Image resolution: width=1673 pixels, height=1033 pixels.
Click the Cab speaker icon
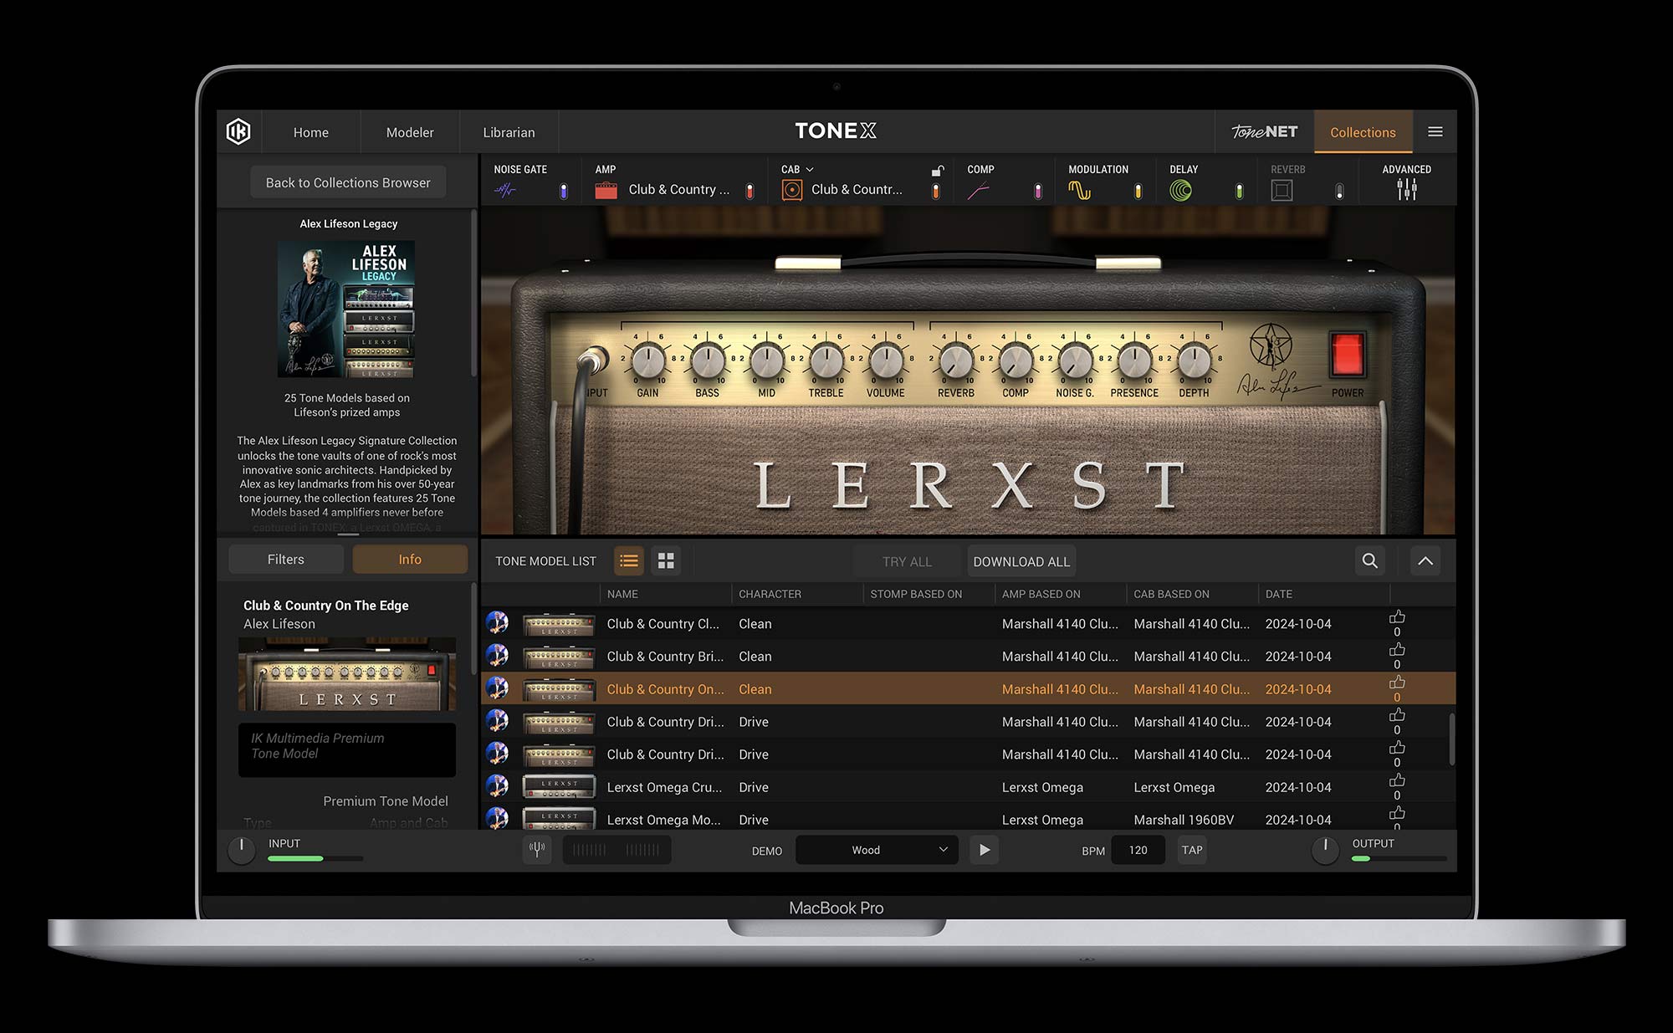click(x=792, y=189)
